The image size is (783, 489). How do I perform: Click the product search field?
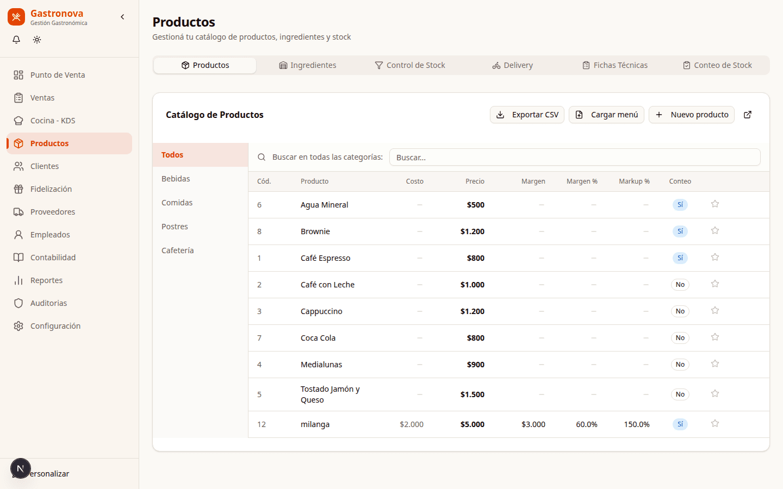pos(574,158)
